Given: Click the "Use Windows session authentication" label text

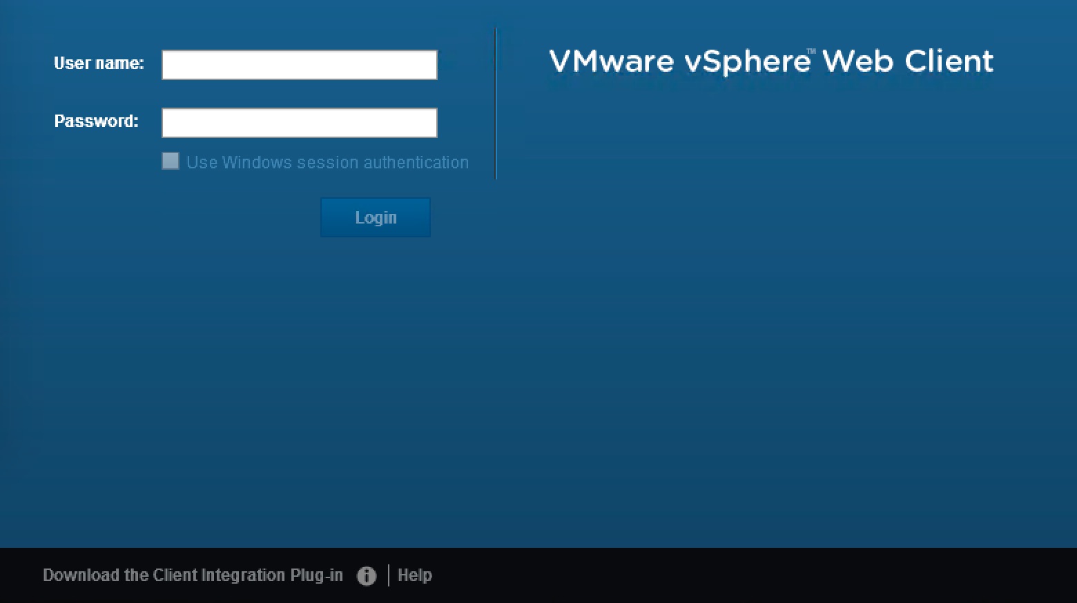Looking at the screenshot, I should point(327,163).
